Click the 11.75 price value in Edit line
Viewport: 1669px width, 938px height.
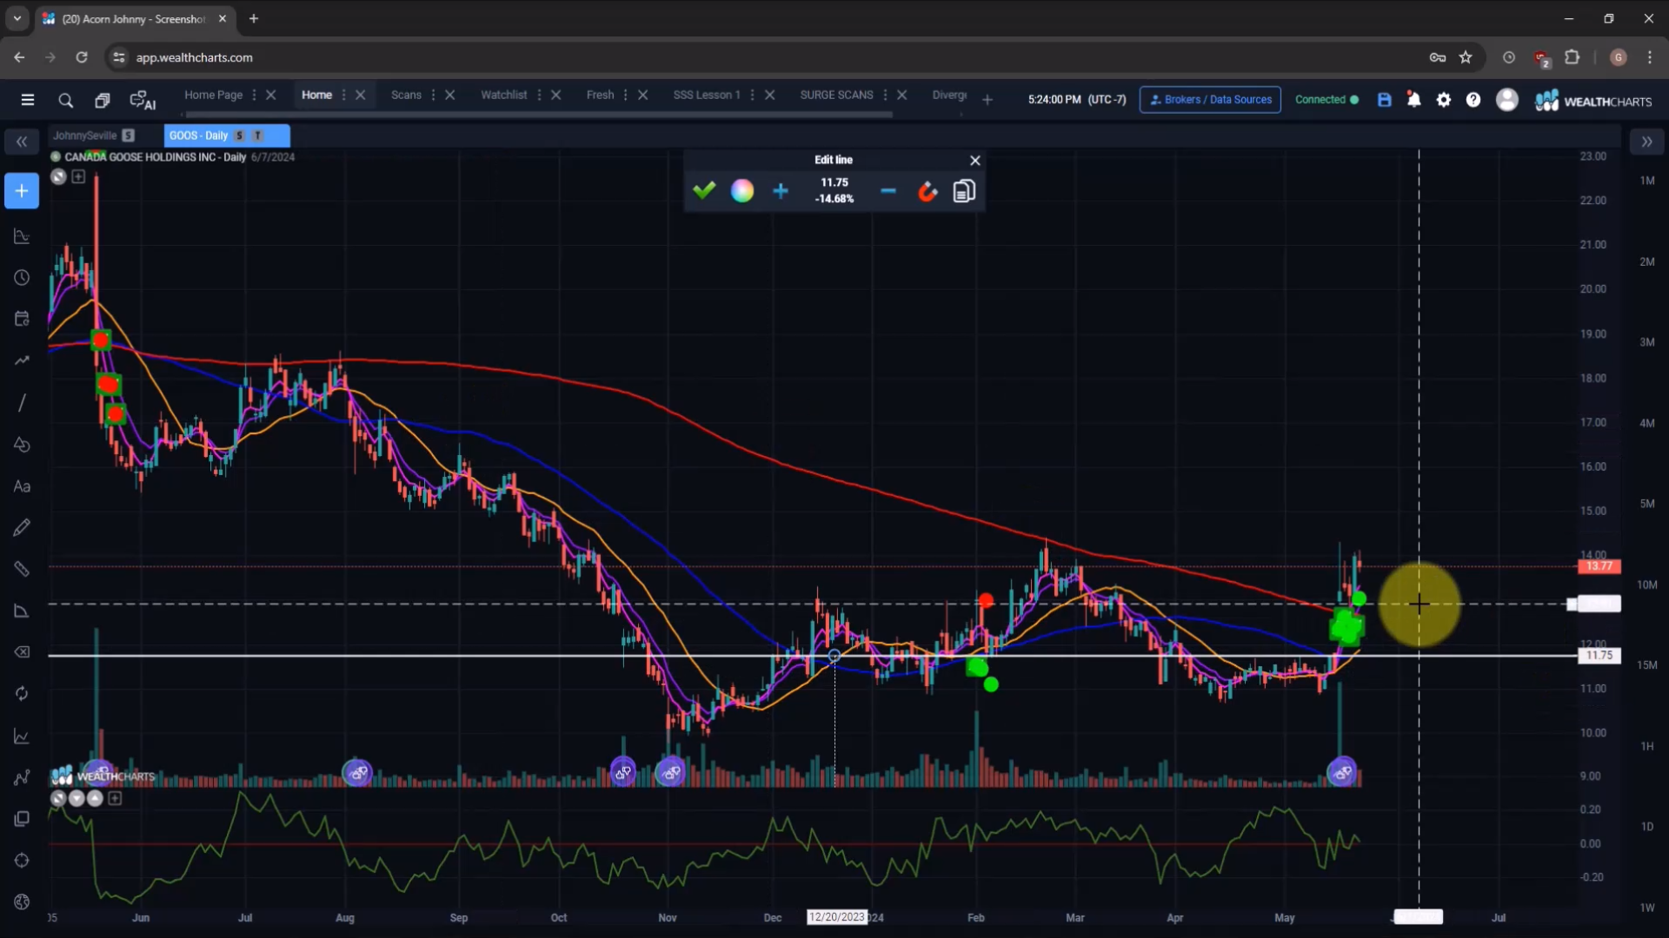[834, 182]
